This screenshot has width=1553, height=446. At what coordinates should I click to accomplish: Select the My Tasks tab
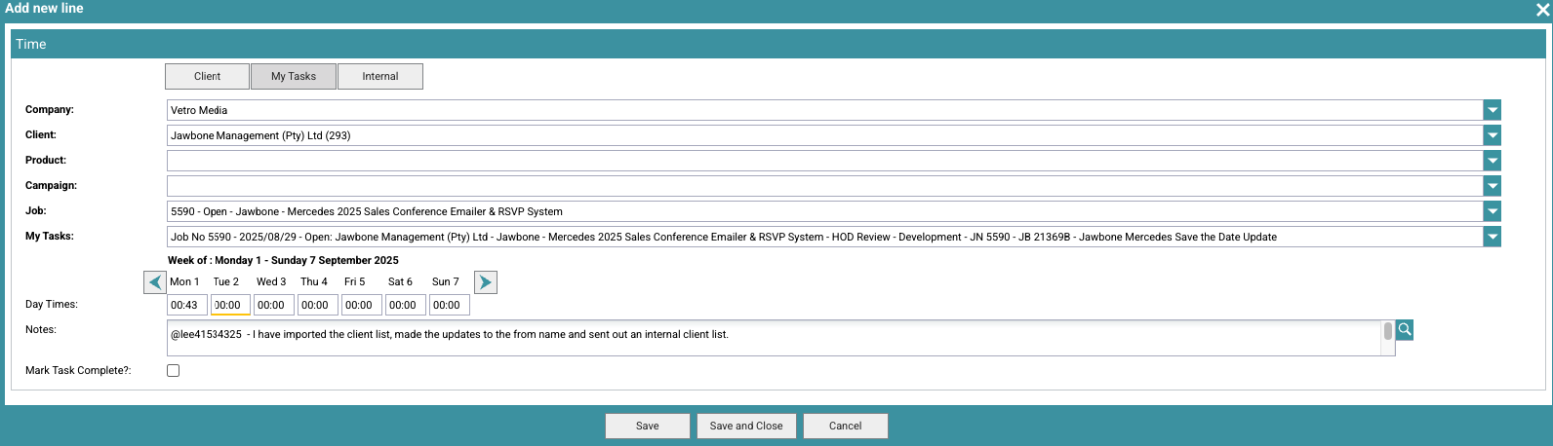pos(294,76)
